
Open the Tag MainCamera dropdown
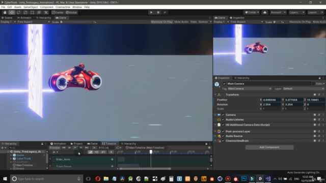(x=250, y=89)
